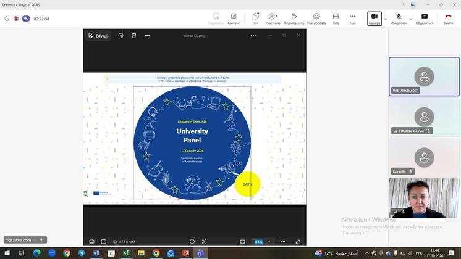Open the Participants list
This screenshot has width=461, height=259.
(x=273, y=18)
